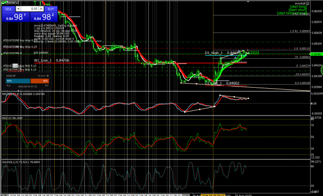Click the sell price tile showing 0.84 98 1
Image resolution: width=323 pixels, height=196 pixels.
16,17
